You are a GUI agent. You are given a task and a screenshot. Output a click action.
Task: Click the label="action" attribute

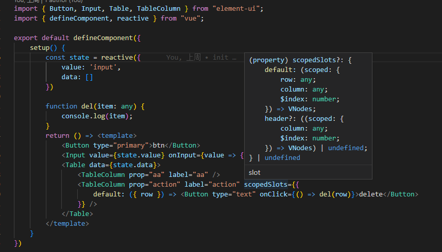pyautogui.click(x=212, y=185)
